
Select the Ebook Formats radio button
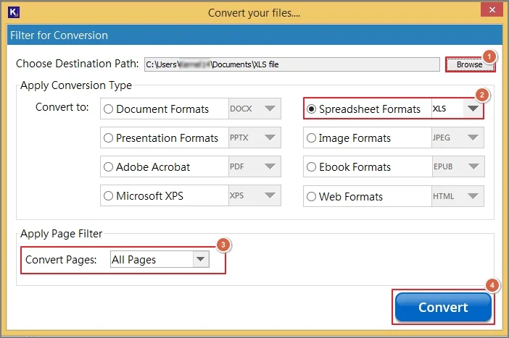coord(312,167)
